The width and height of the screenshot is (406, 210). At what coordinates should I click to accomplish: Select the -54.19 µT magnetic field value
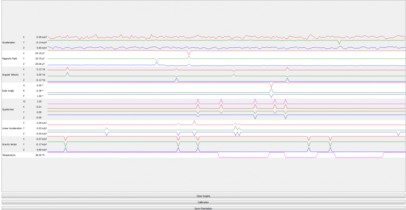tap(39, 53)
